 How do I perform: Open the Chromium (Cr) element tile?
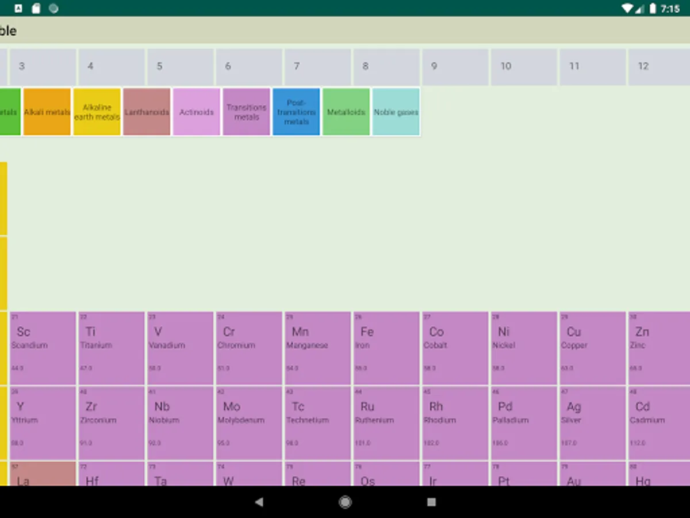pyautogui.click(x=249, y=348)
